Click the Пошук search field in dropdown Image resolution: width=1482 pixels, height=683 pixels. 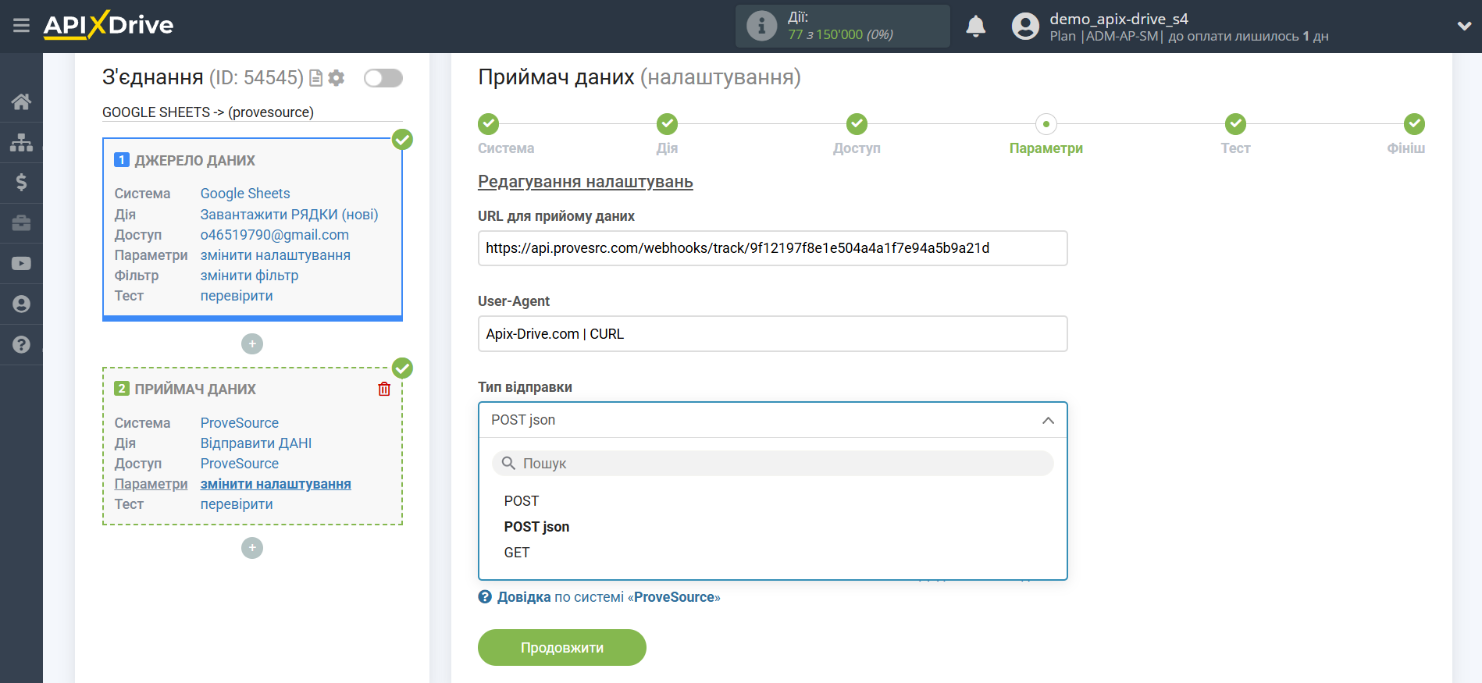pyautogui.click(x=772, y=464)
